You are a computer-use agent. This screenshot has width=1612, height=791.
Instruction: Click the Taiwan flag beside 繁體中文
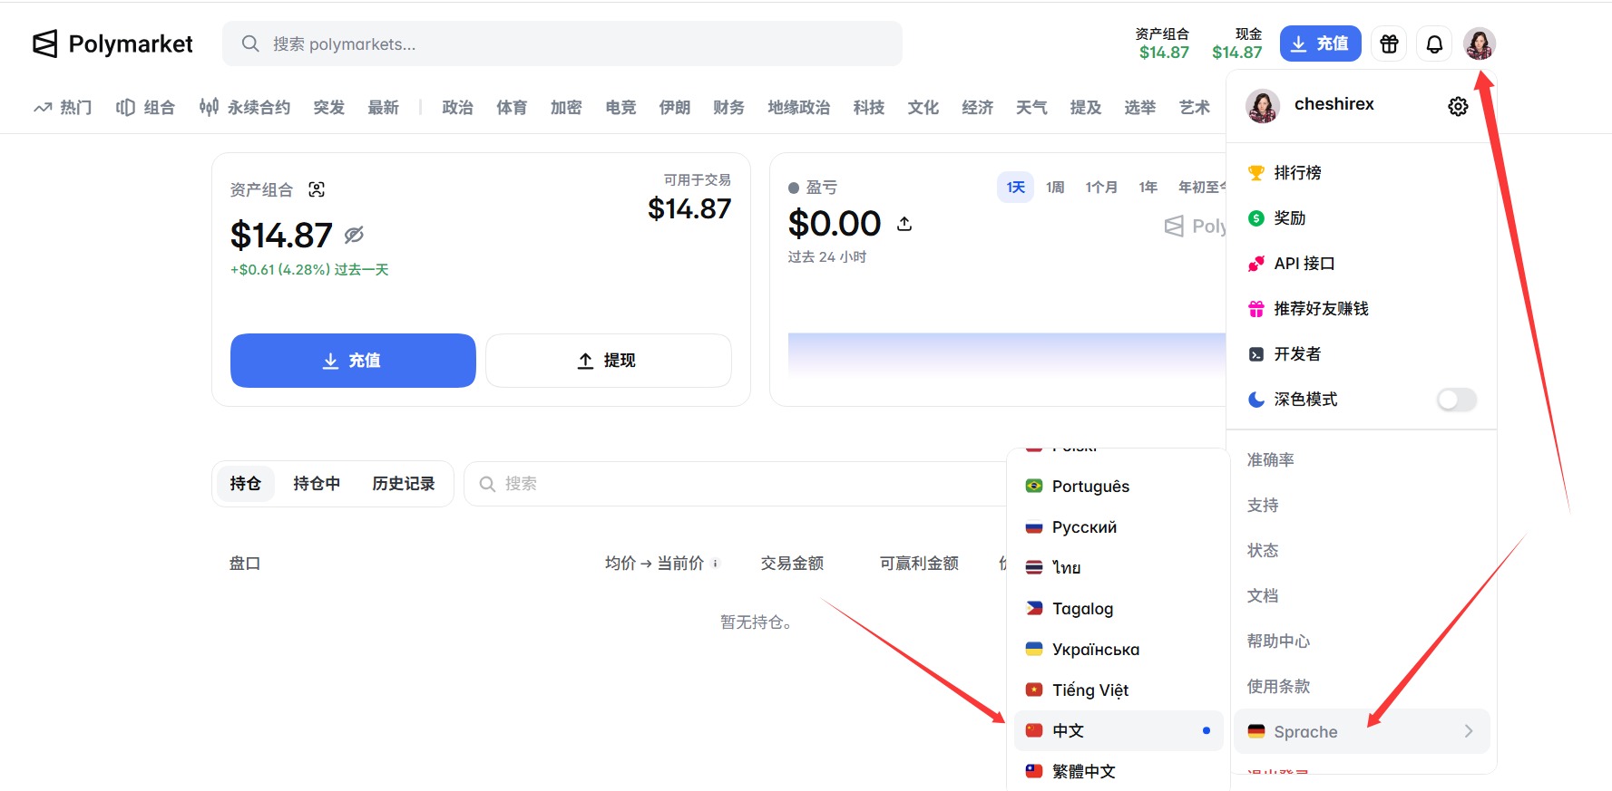[x=1034, y=771]
